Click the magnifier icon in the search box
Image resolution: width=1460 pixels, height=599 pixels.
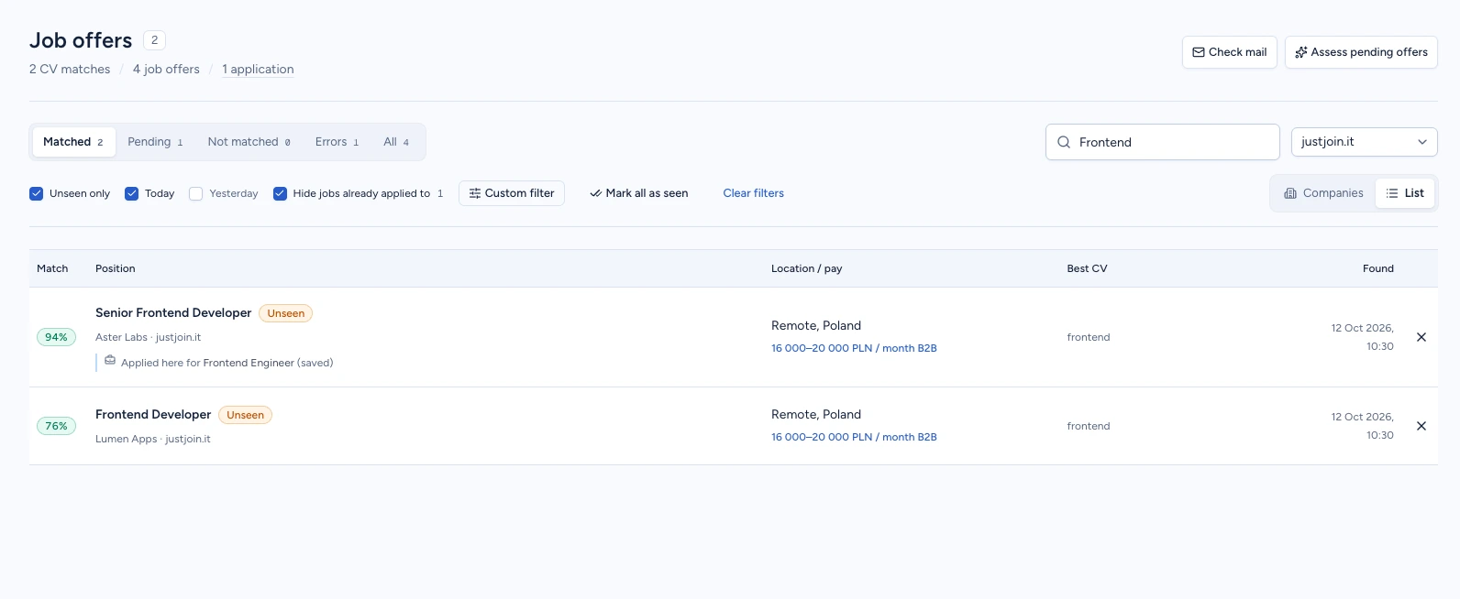pyautogui.click(x=1064, y=142)
